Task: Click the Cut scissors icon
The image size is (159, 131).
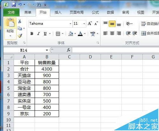Action: click(x=20, y=21)
